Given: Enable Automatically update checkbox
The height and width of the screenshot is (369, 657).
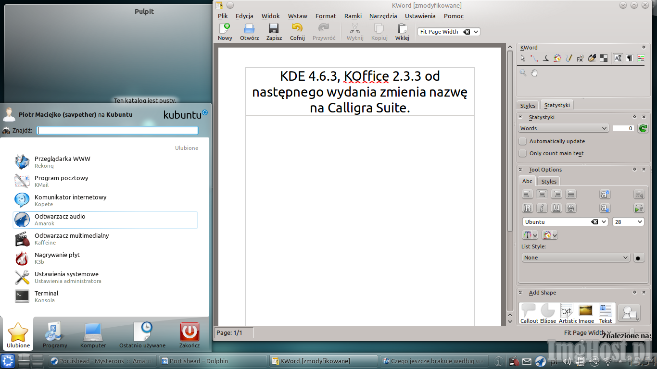Looking at the screenshot, I should 523,141.
